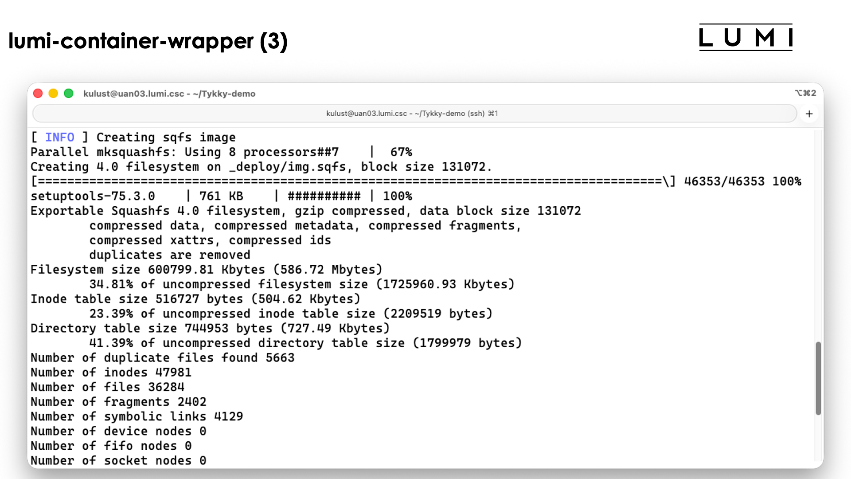Click the Number of duplicate files line
Image resolution: width=851 pixels, height=479 pixels.
pos(162,357)
